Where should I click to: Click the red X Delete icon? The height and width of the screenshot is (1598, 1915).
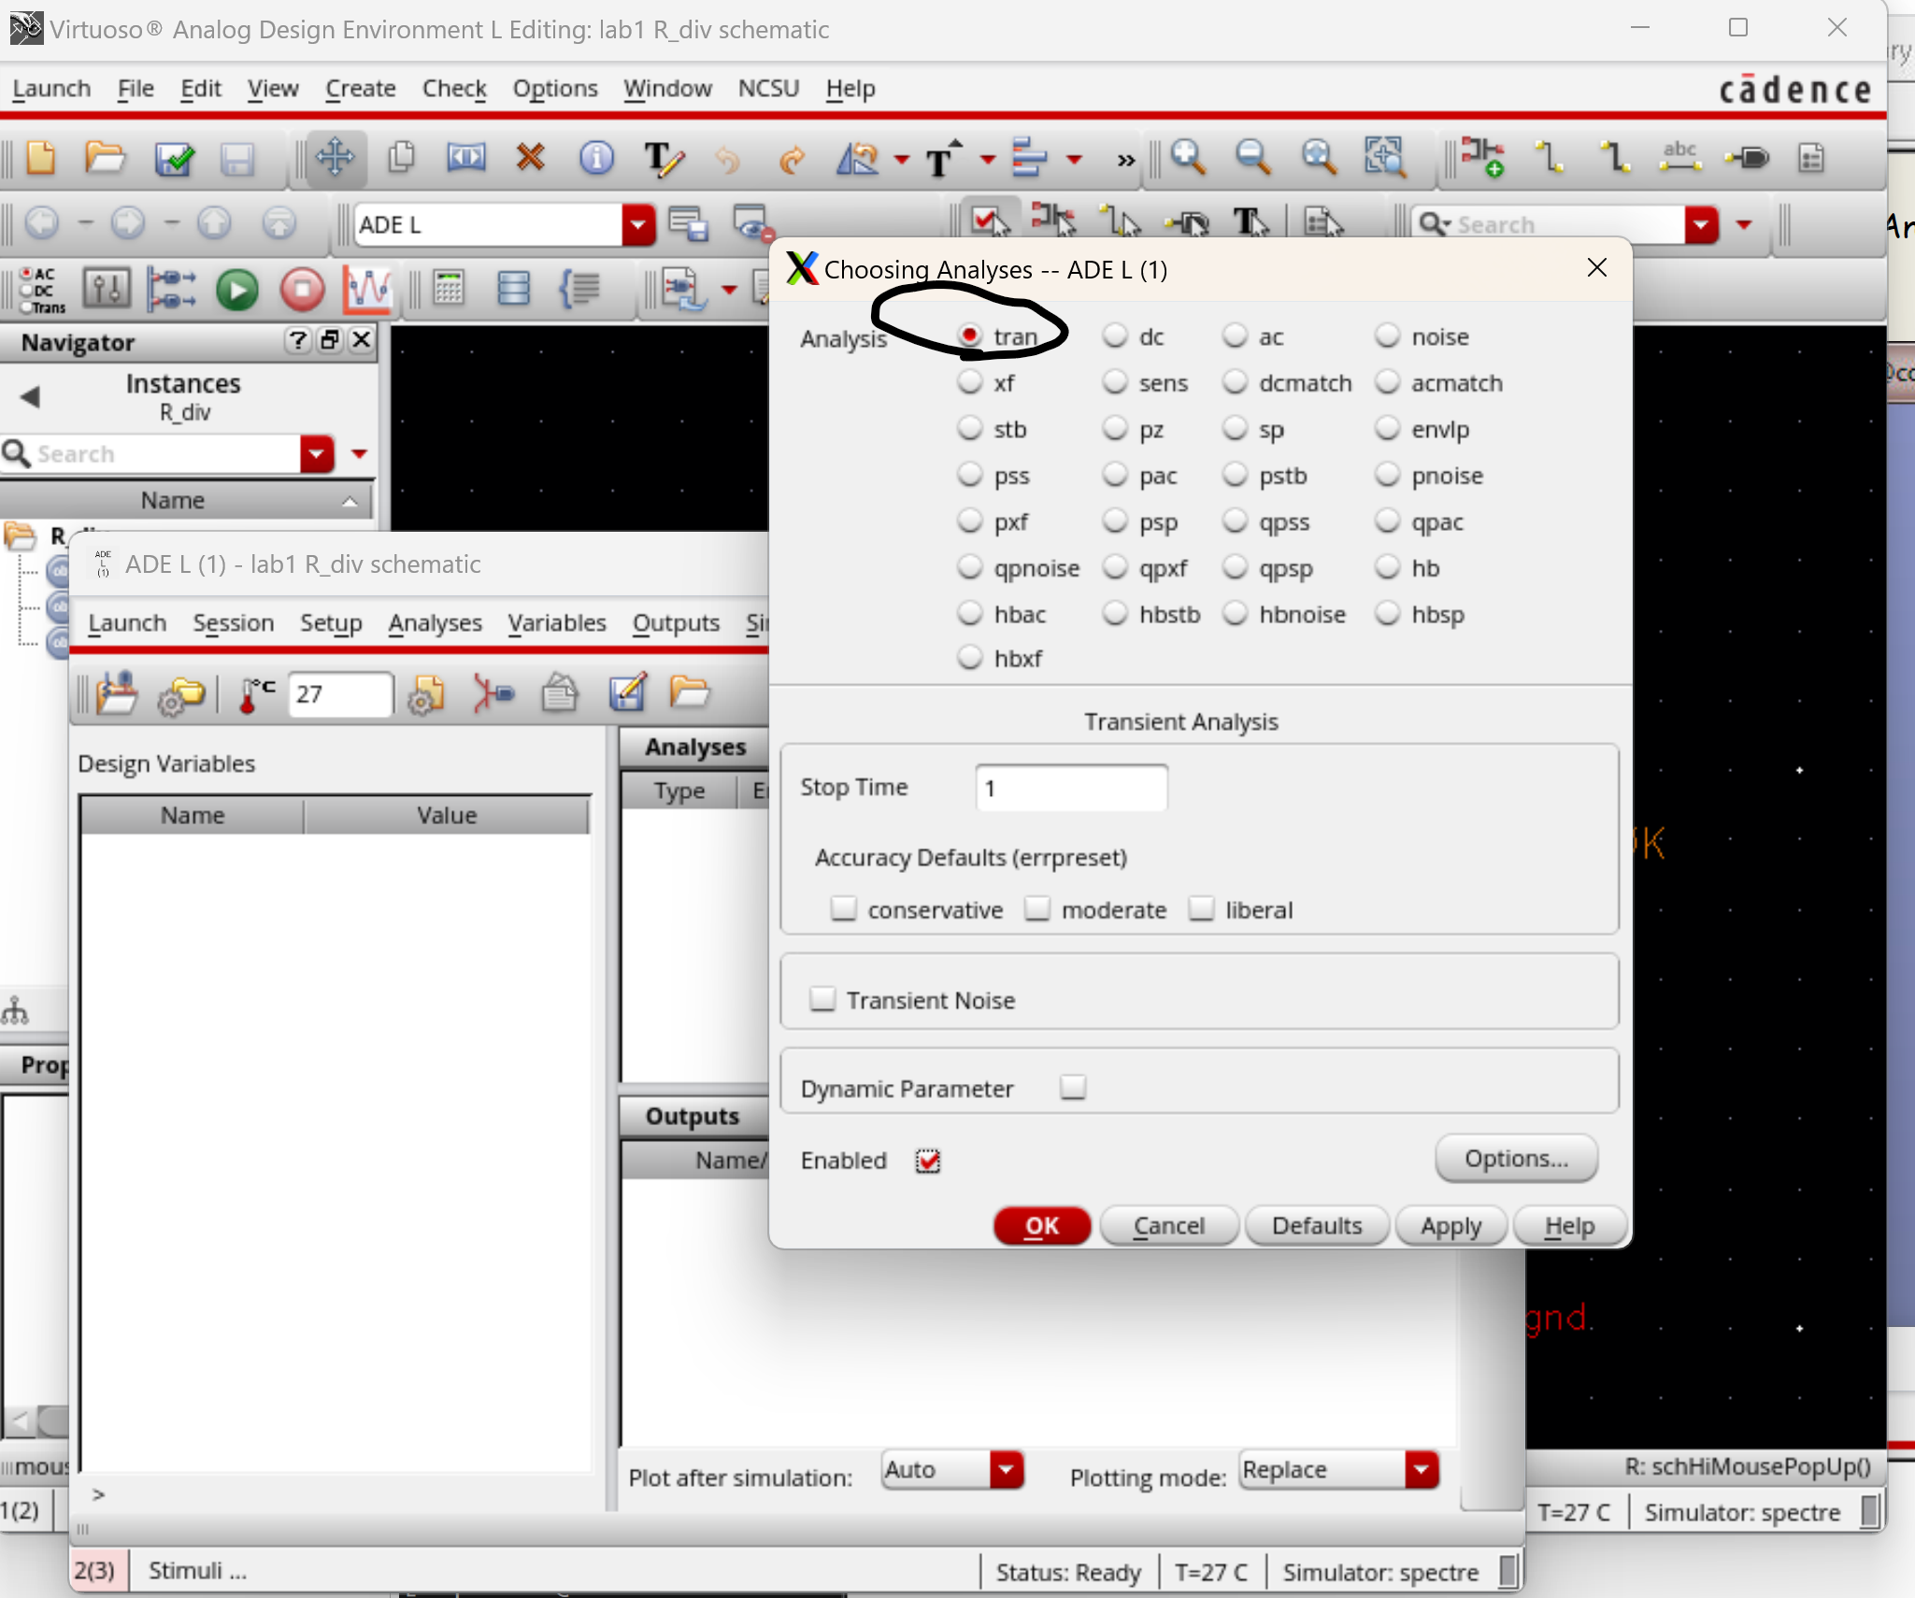click(530, 157)
